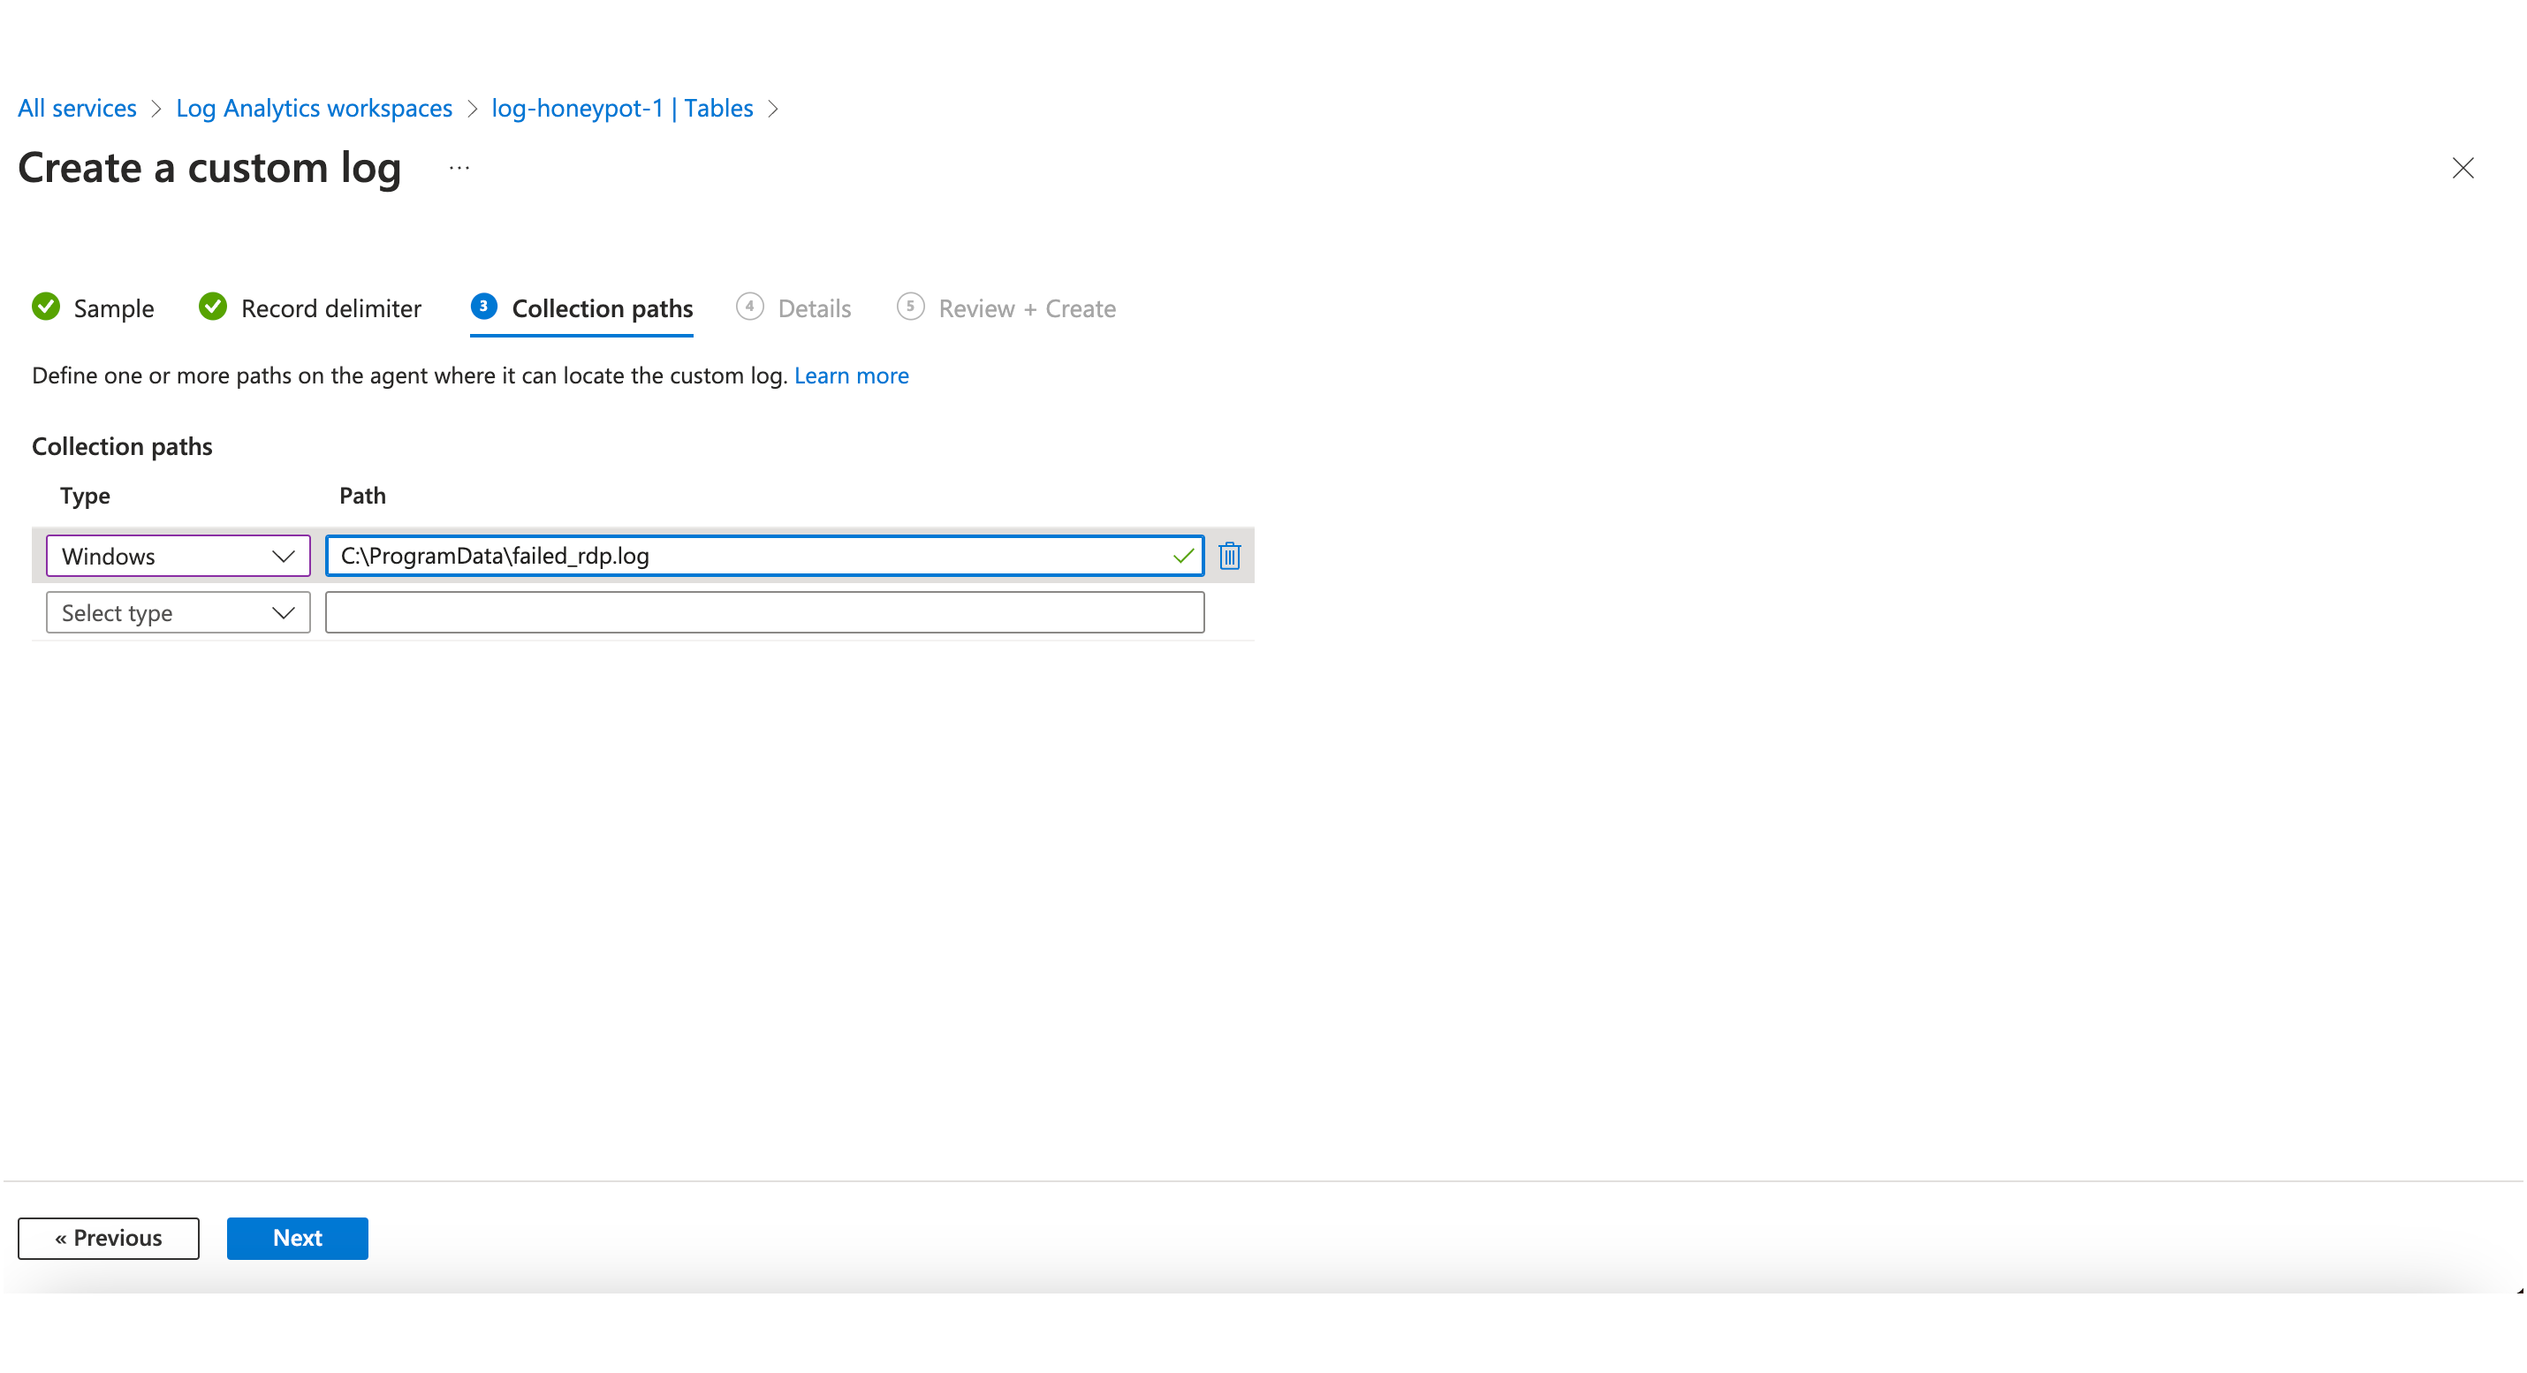
Task: Click the step 3 circle icon
Action: tap(483, 307)
